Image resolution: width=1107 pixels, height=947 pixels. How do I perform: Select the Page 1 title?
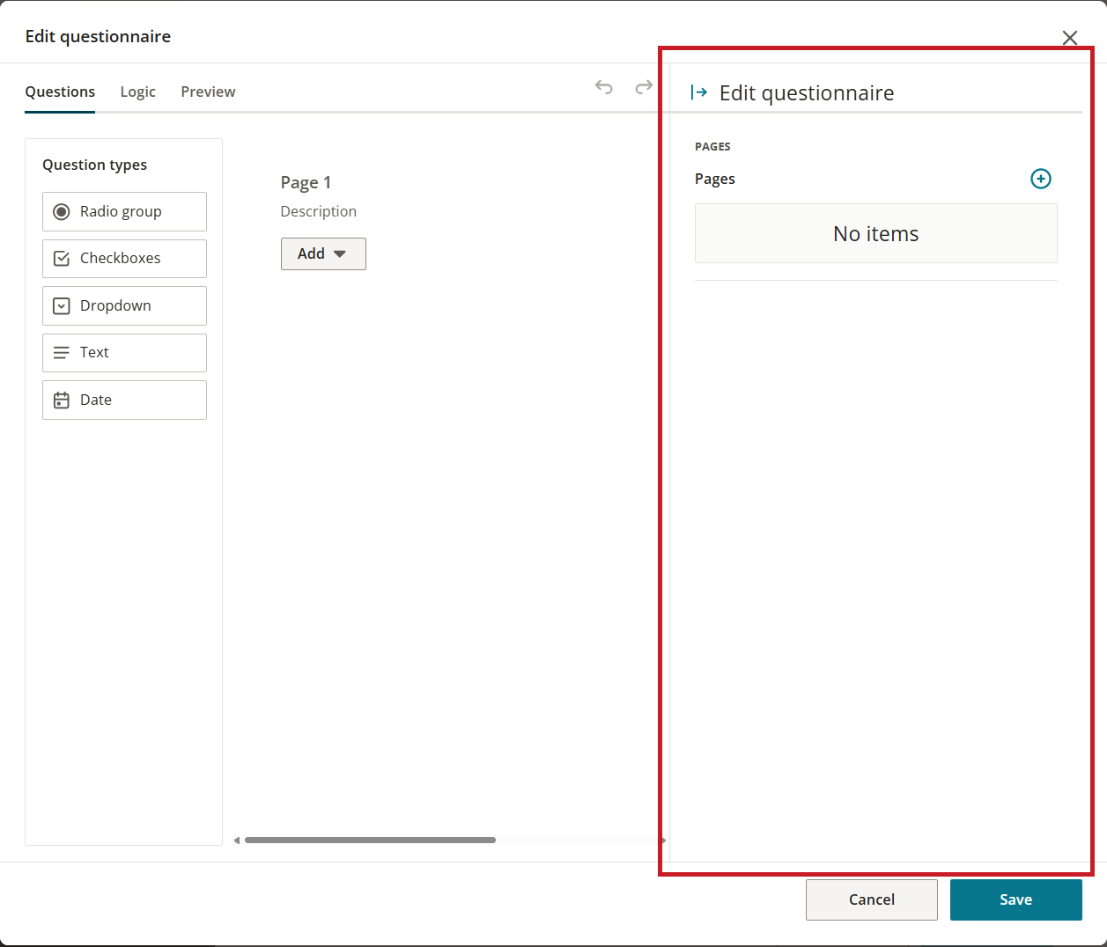pos(306,182)
